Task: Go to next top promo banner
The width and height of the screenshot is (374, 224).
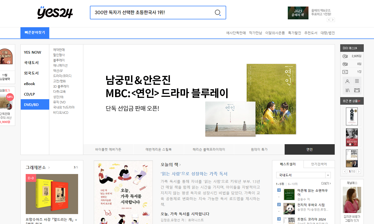Action: click(x=333, y=20)
